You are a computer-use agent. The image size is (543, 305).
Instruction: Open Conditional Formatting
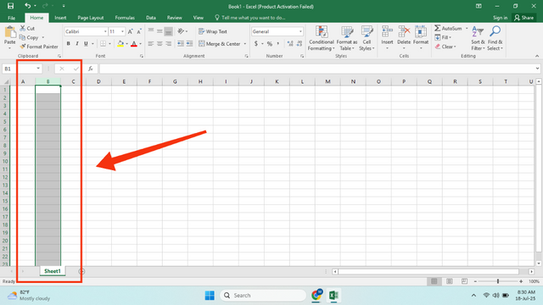pyautogui.click(x=321, y=38)
